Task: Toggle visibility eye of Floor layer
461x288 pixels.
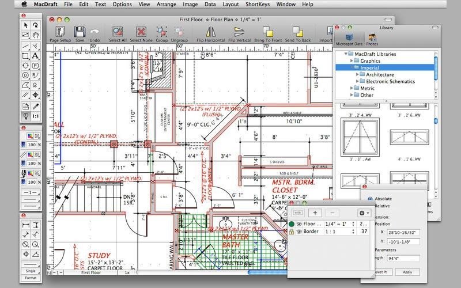Action: pos(299,224)
